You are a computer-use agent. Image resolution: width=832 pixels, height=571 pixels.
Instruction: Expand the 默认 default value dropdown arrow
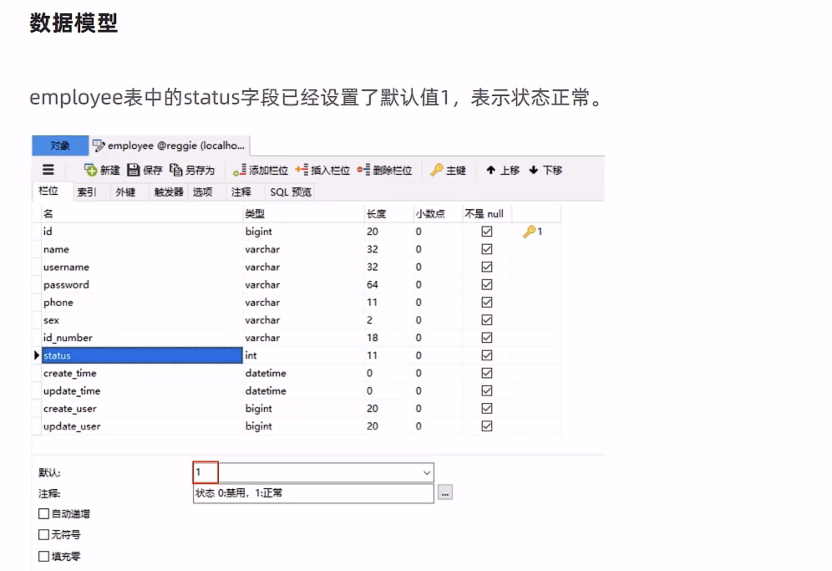426,473
